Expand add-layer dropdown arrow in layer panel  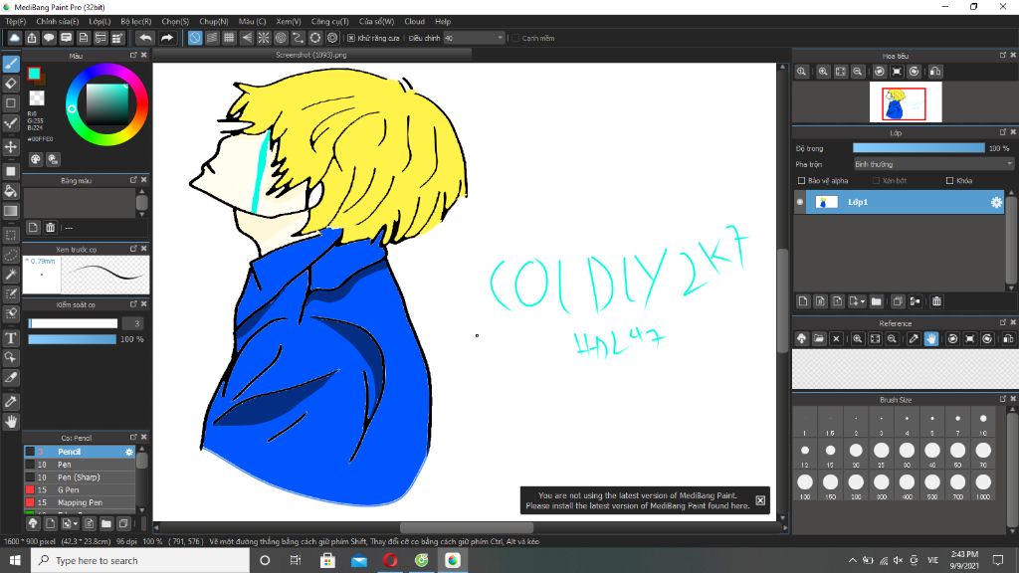click(x=863, y=301)
